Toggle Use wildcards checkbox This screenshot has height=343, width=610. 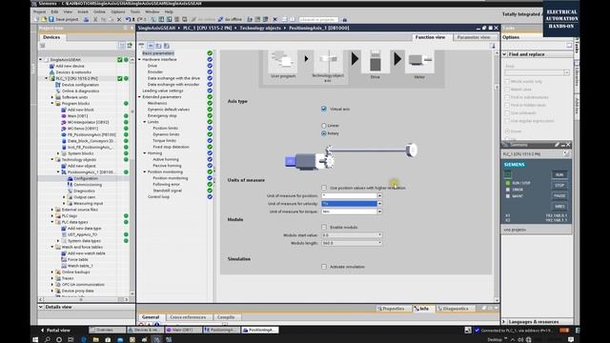(x=507, y=113)
